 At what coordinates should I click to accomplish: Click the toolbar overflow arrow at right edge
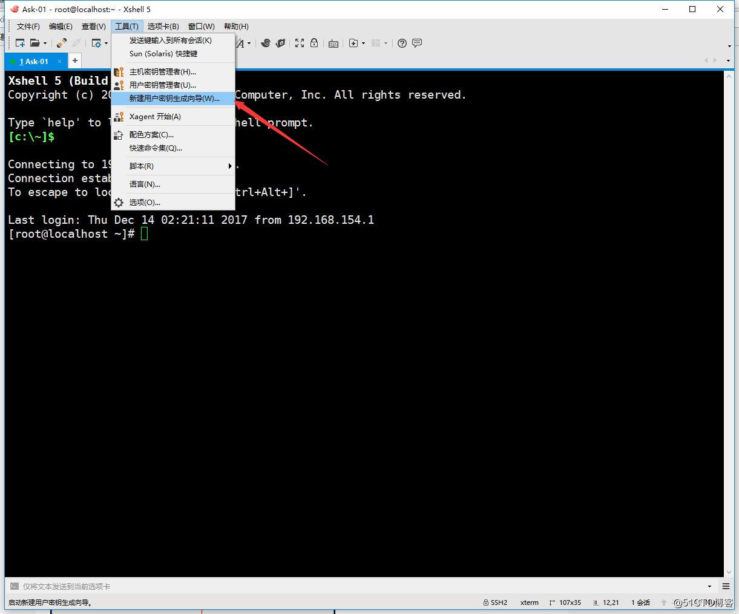pos(729,46)
